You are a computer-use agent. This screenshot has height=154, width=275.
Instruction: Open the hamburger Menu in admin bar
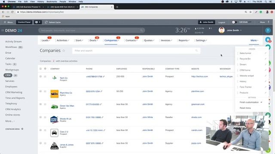tap(8, 22)
